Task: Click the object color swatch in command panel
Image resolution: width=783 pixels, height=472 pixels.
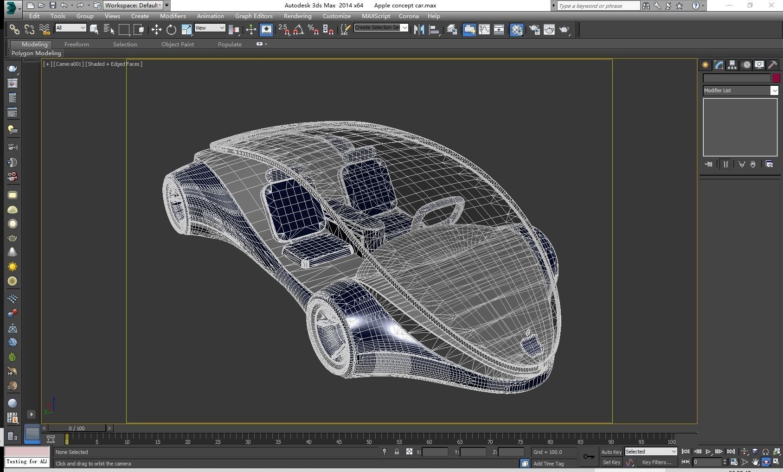Action: [x=776, y=78]
